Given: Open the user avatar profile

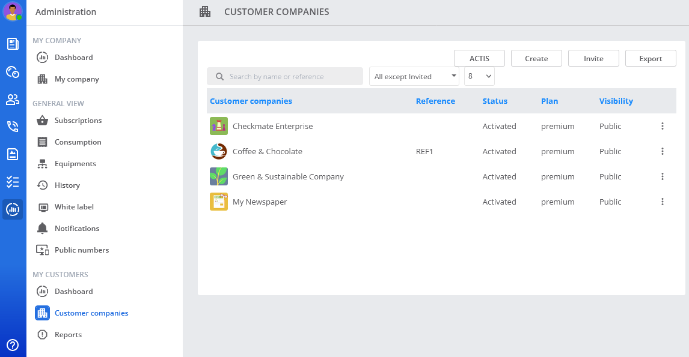Looking at the screenshot, I should 12,11.
